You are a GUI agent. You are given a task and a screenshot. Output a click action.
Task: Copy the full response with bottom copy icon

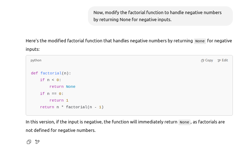click(x=29, y=142)
